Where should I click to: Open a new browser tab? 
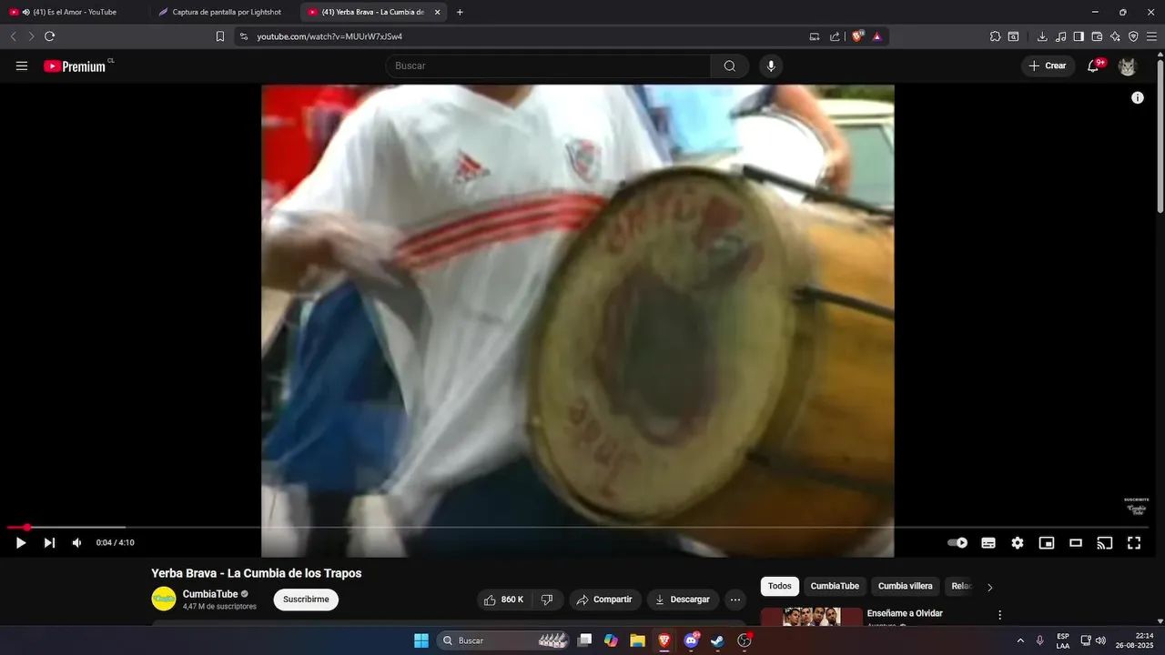coord(460,12)
